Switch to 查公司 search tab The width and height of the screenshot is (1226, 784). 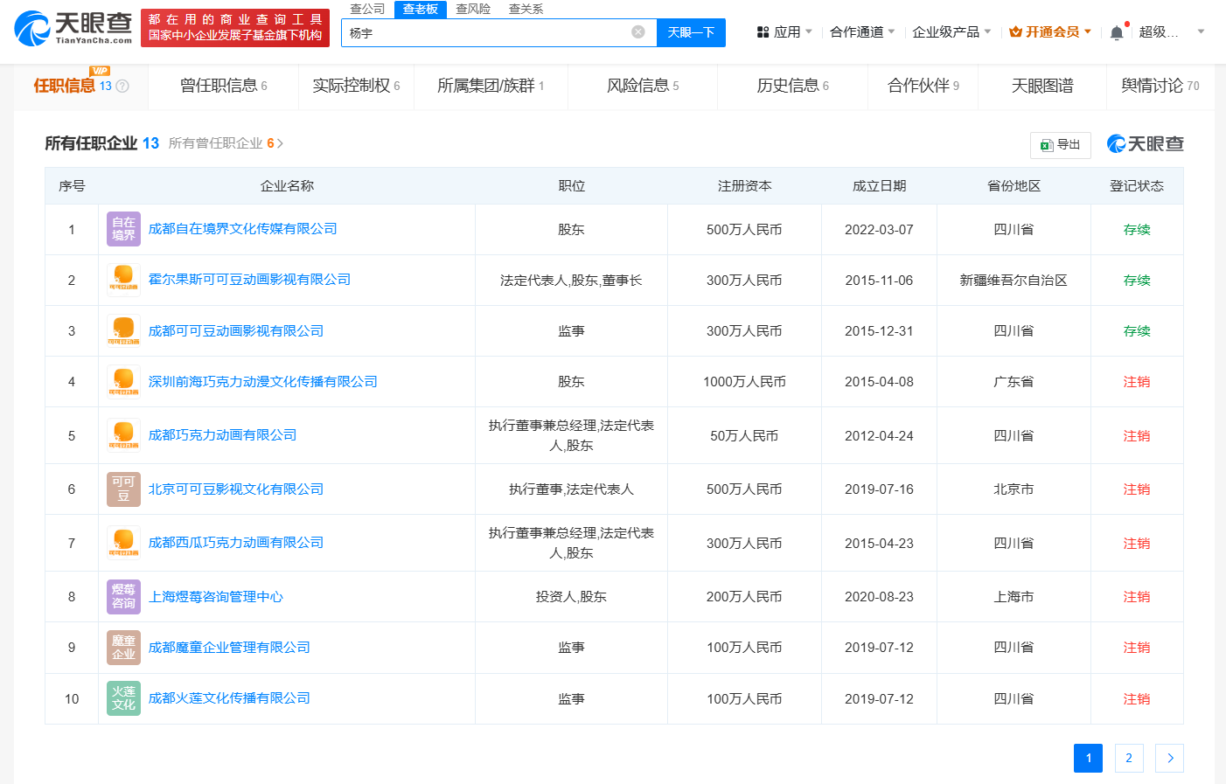367,9
